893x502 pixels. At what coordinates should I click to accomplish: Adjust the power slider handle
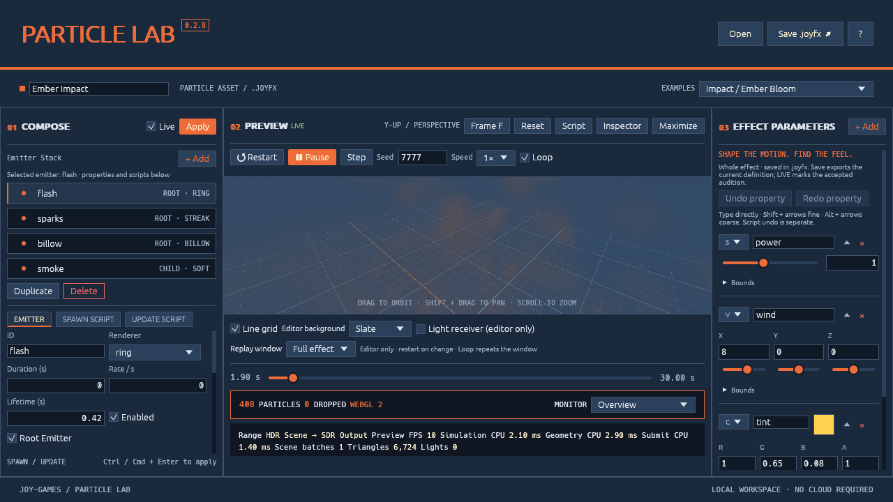[763, 263]
